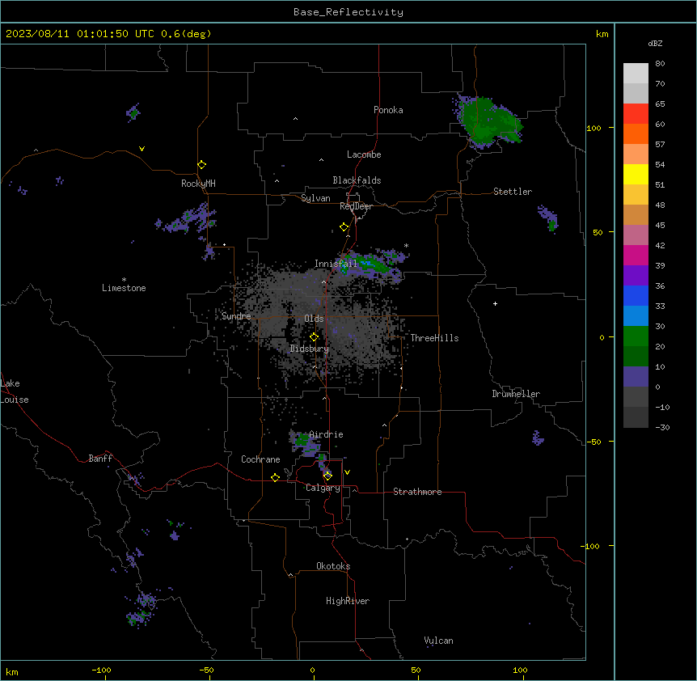Viewport: 697px width, 681px height.
Task: Click the HighRiver label
Action: (348, 601)
